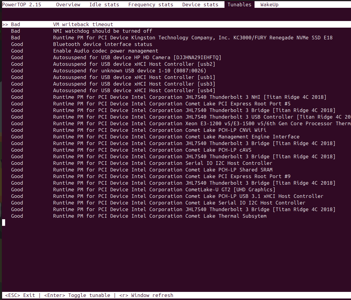
Task: Switch to the Overview tab
Action: tap(68, 5)
